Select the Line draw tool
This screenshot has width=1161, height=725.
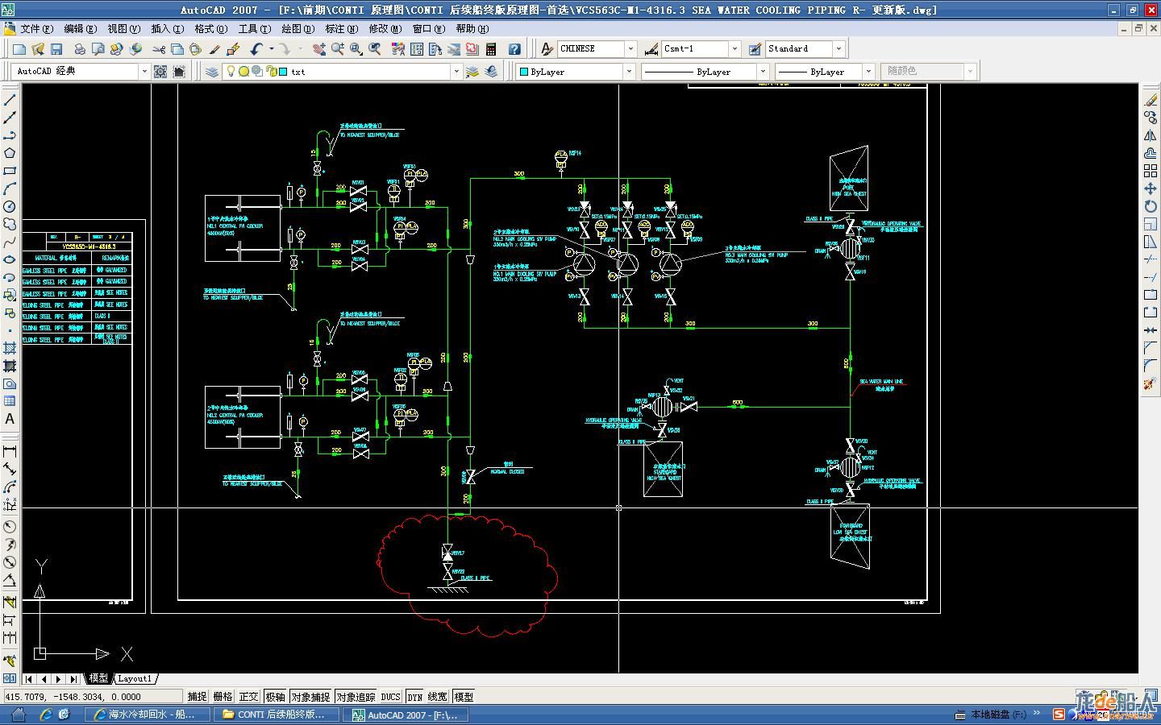click(10, 100)
